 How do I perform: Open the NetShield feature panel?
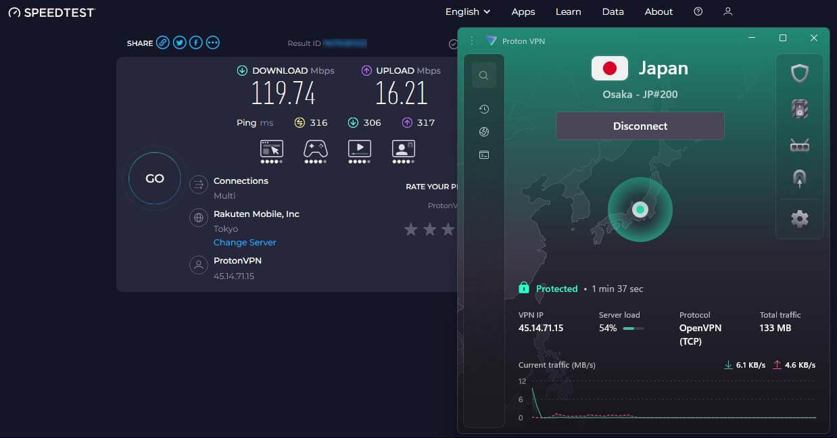tap(800, 108)
